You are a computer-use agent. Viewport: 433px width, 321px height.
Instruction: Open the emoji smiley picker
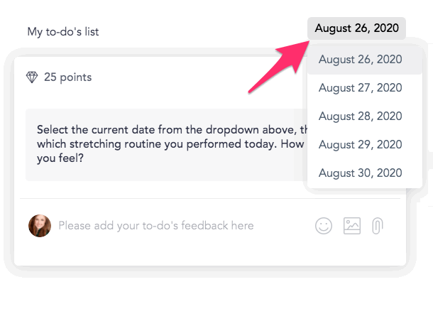point(324,226)
